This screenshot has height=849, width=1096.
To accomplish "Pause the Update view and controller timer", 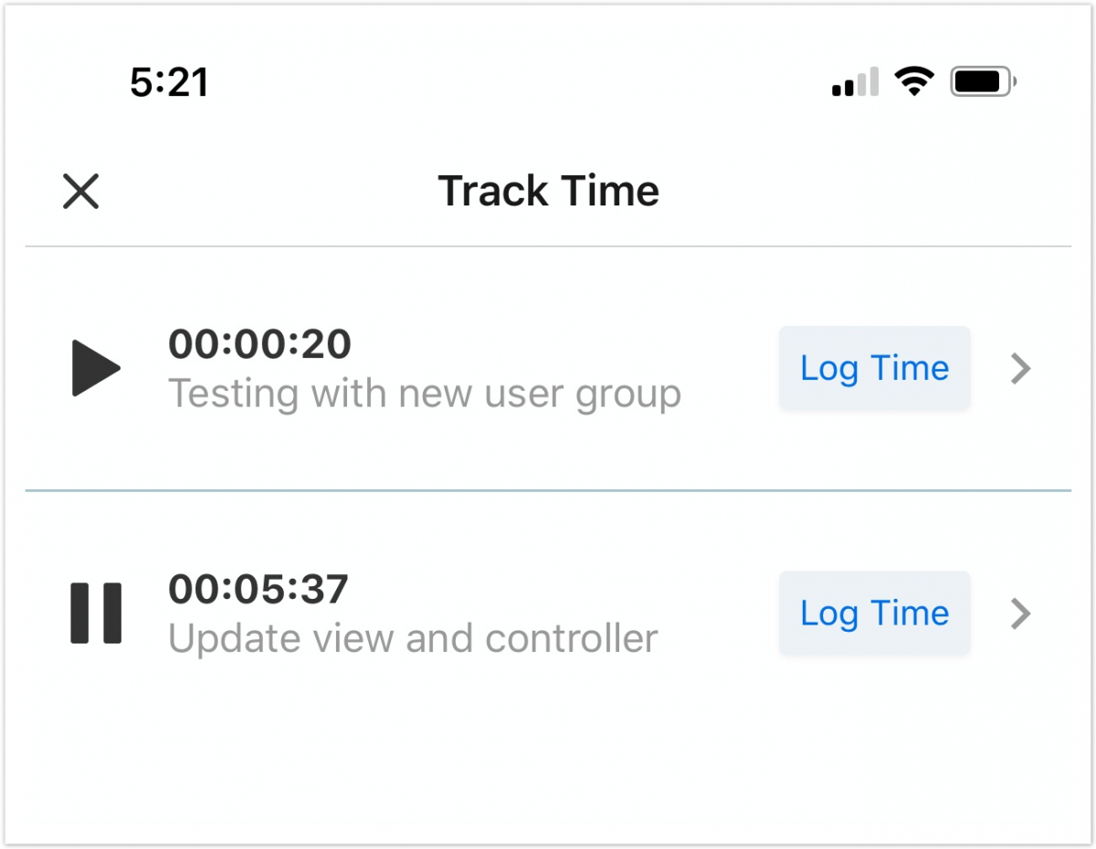I will coord(96,613).
